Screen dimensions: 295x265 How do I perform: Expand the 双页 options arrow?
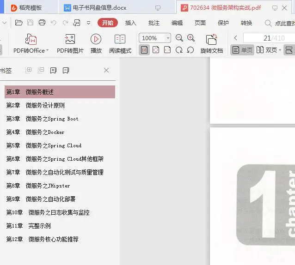click(x=280, y=50)
